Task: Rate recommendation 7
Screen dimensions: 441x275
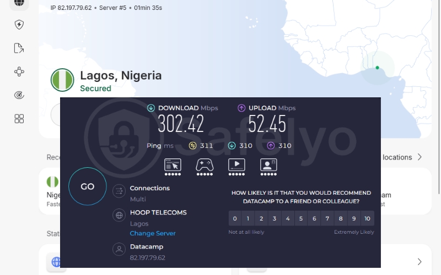Action: tap(327, 218)
